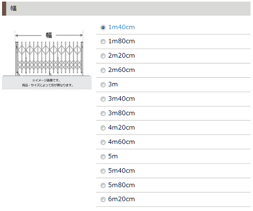Pick the 2m60cm width option
Image resolution: width=253 pixels, height=211 pixels.
coord(103,70)
